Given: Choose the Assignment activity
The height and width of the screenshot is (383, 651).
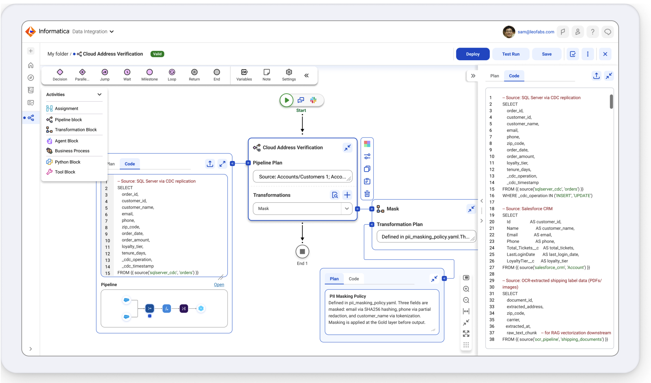Looking at the screenshot, I should 74,108.
